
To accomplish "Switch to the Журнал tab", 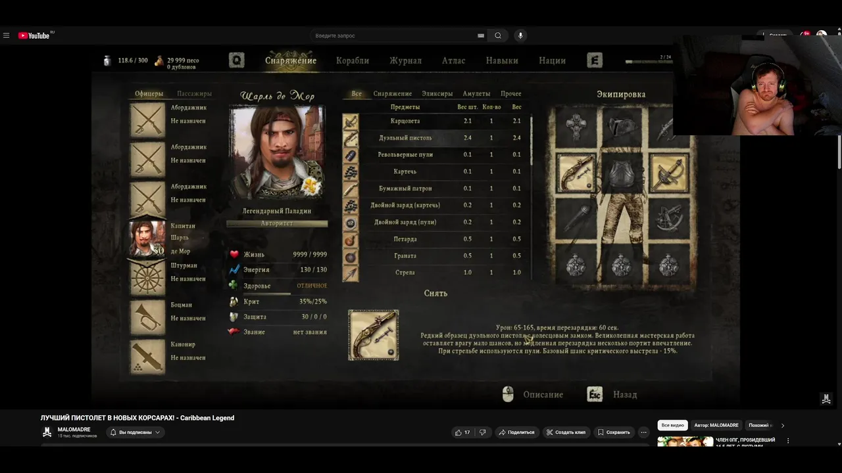I will 405,60.
